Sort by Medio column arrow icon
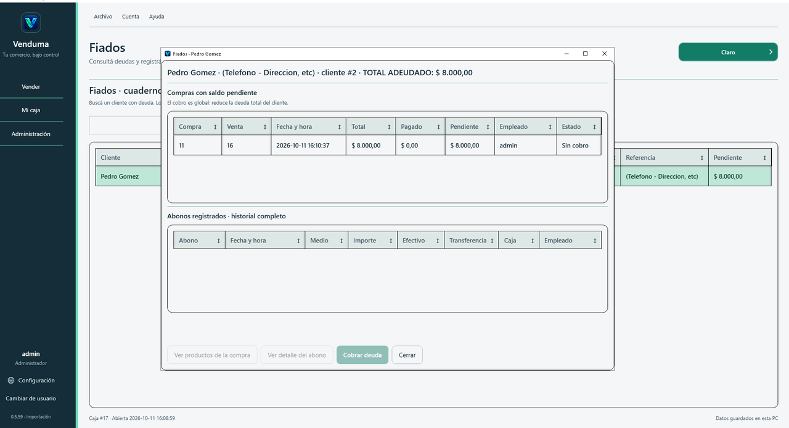Screen dimensions: 789x428 click(x=341, y=241)
